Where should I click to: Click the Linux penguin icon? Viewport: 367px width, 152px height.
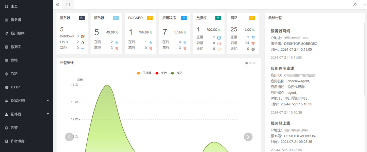click(83, 43)
